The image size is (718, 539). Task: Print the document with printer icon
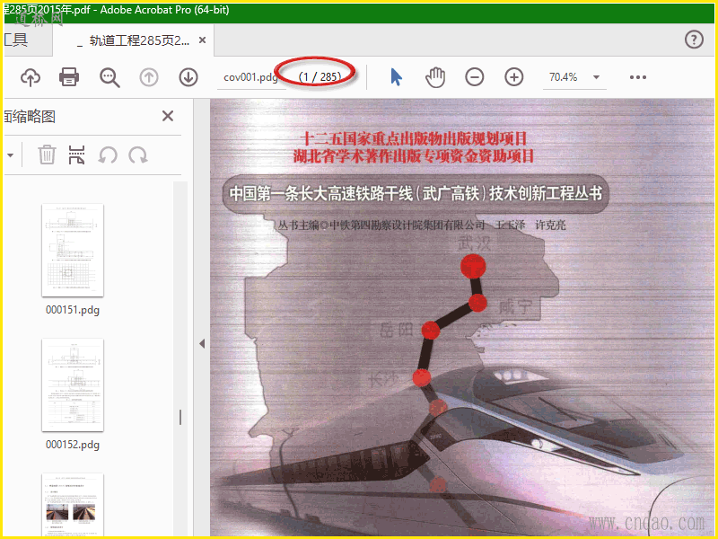69,77
